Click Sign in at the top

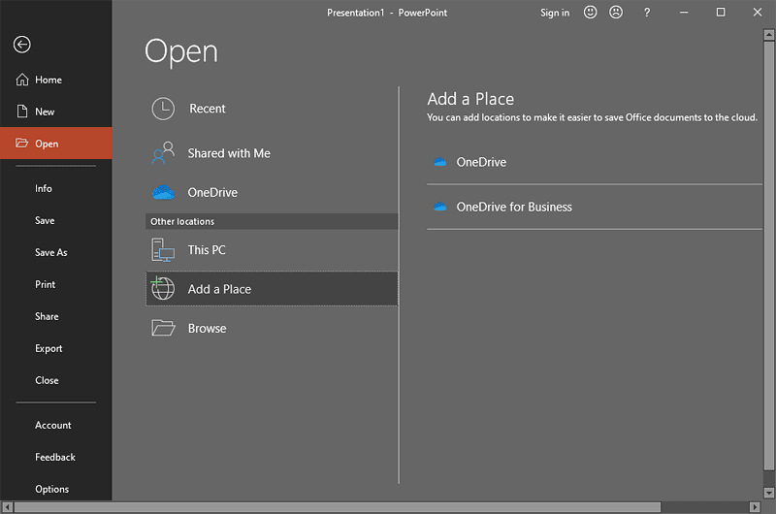555,13
